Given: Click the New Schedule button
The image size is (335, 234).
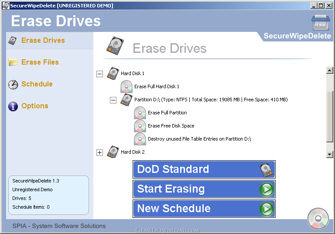Looking at the screenshot, I should [x=204, y=209].
